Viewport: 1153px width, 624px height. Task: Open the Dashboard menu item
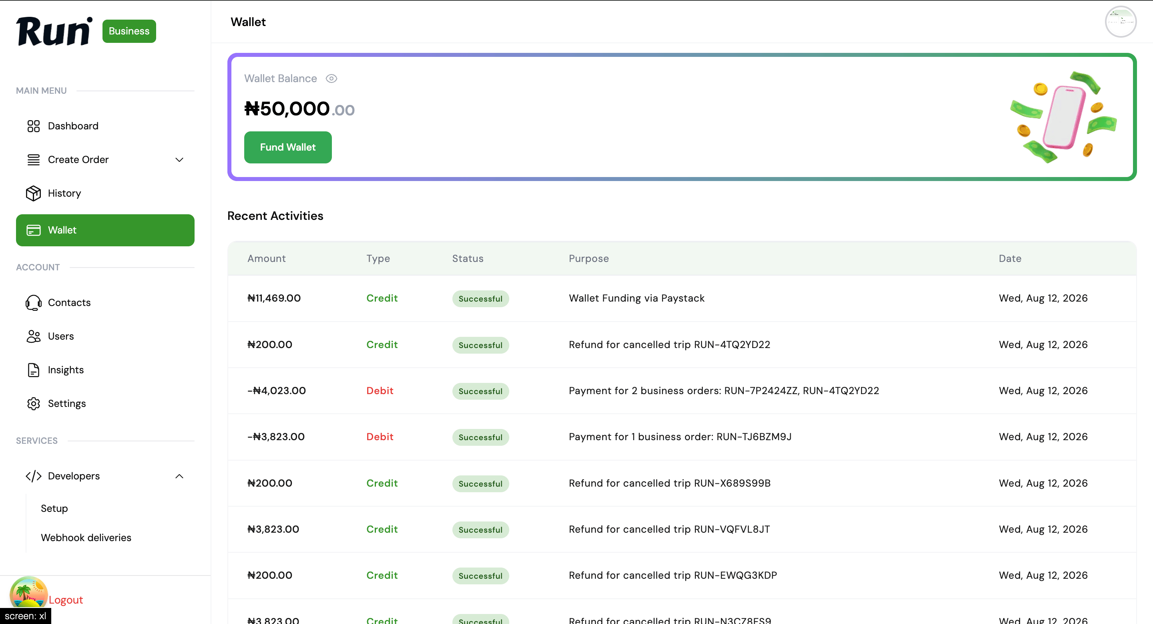click(105, 126)
